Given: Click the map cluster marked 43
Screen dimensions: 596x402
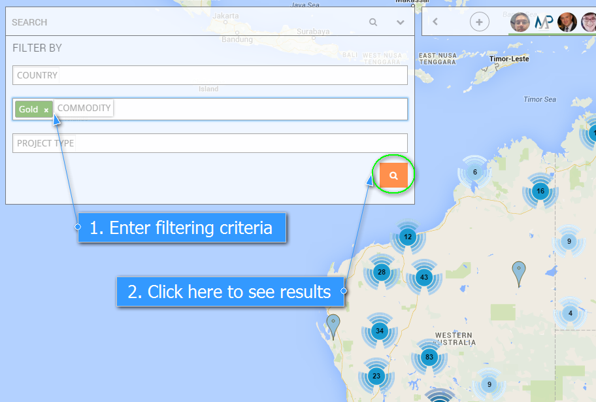Looking at the screenshot, I should click(424, 278).
